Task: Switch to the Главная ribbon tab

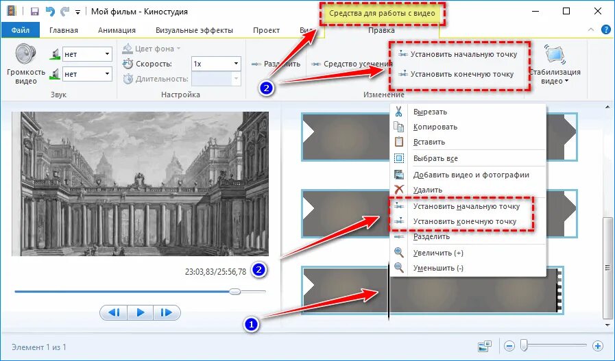Action: pos(64,30)
